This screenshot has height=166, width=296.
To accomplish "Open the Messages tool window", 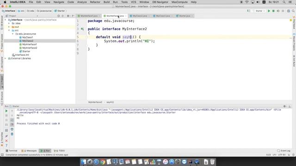I will tap(29, 151).
